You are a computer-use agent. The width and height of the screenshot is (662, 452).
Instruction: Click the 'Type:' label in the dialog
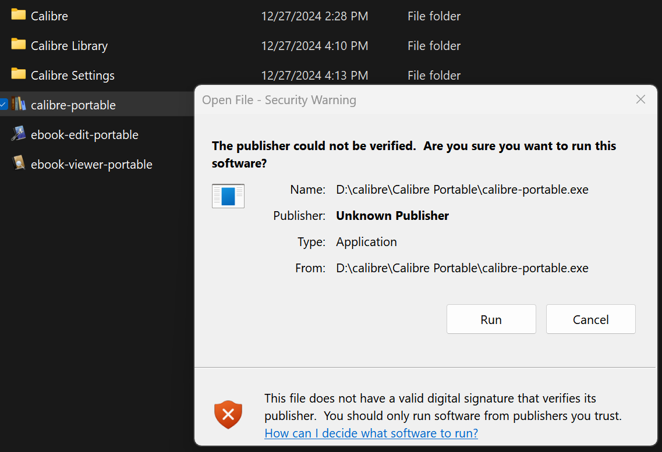[x=311, y=241]
